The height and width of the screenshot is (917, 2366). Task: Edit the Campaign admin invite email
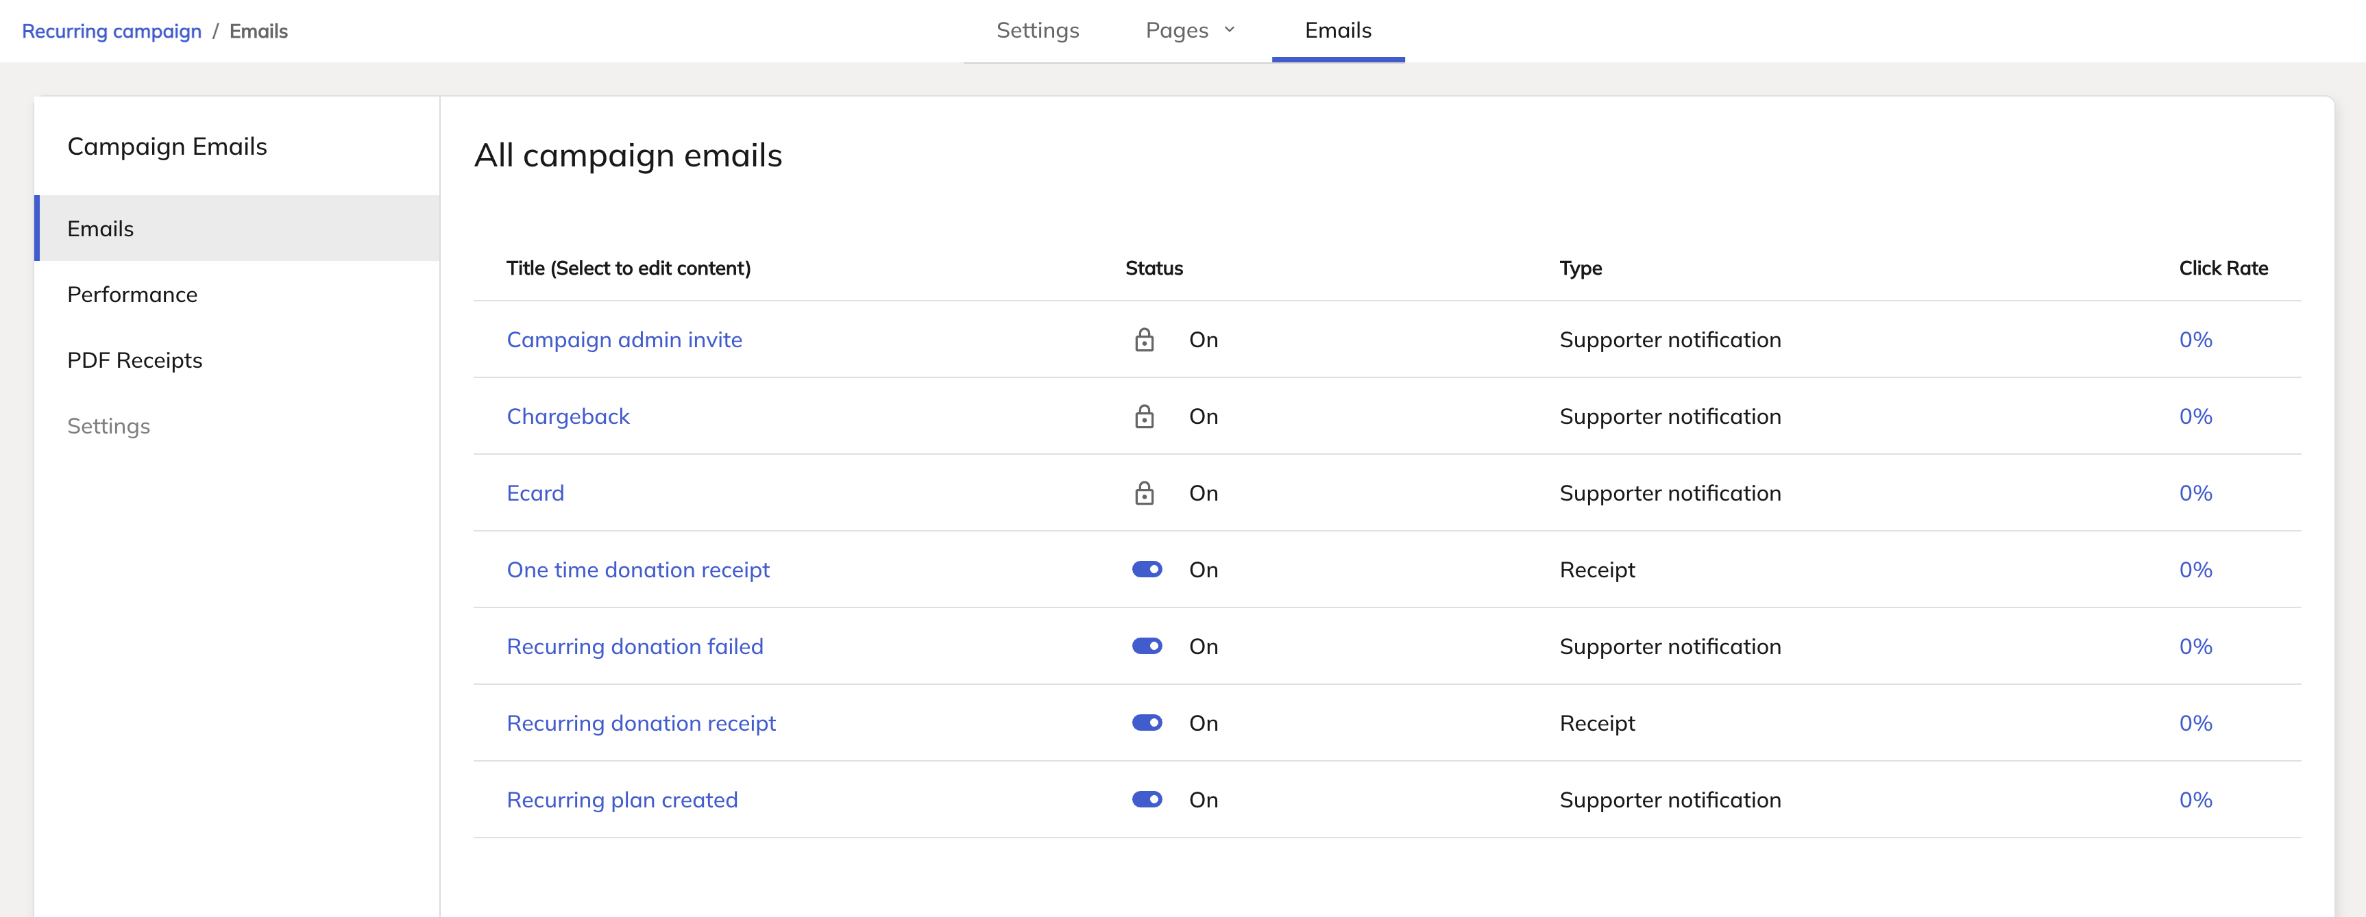624,340
